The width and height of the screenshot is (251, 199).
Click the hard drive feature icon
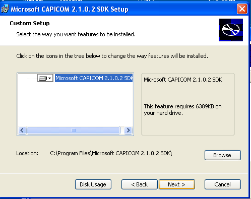pos(43,78)
